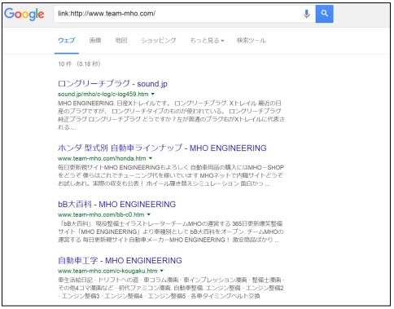
Task: Activate voice search microphone icon
Action: tap(306, 14)
